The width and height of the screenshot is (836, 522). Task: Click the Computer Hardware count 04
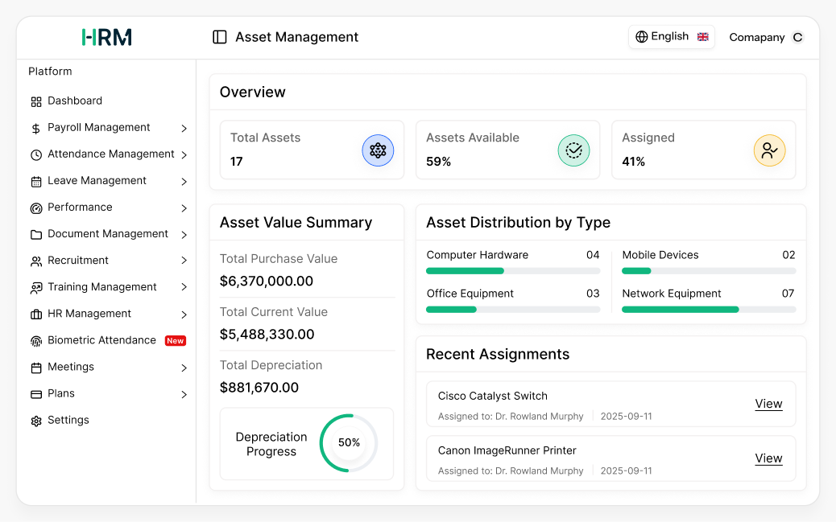coord(593,255)
